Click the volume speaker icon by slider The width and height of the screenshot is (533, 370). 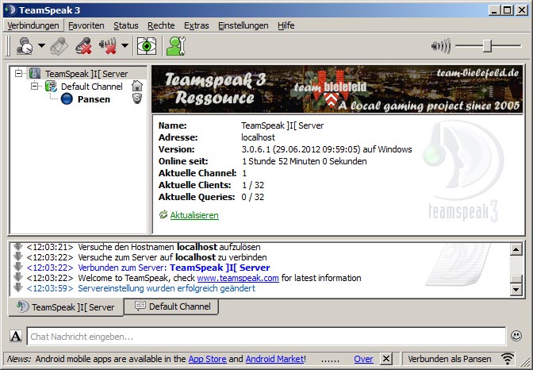[440, 45]
